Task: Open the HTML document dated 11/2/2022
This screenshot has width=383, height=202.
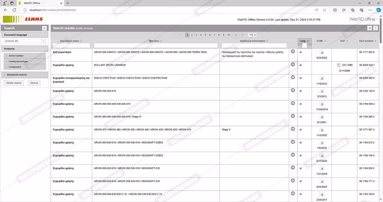Action: (322, 130)
